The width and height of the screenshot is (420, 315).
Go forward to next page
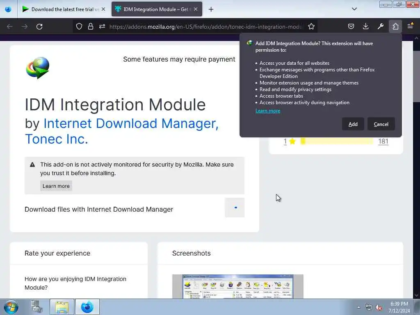[x=24, y=27]
